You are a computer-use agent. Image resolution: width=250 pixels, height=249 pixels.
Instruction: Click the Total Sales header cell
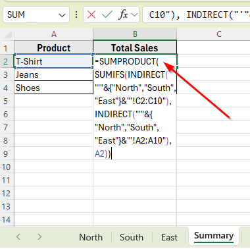click(x=135, y=47)
